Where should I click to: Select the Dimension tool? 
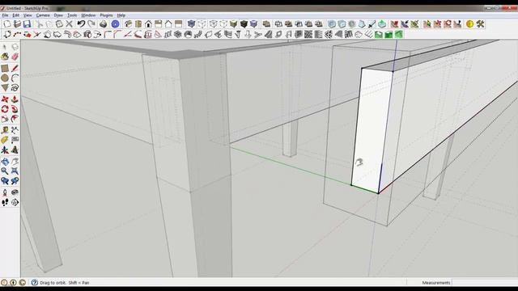15,130
